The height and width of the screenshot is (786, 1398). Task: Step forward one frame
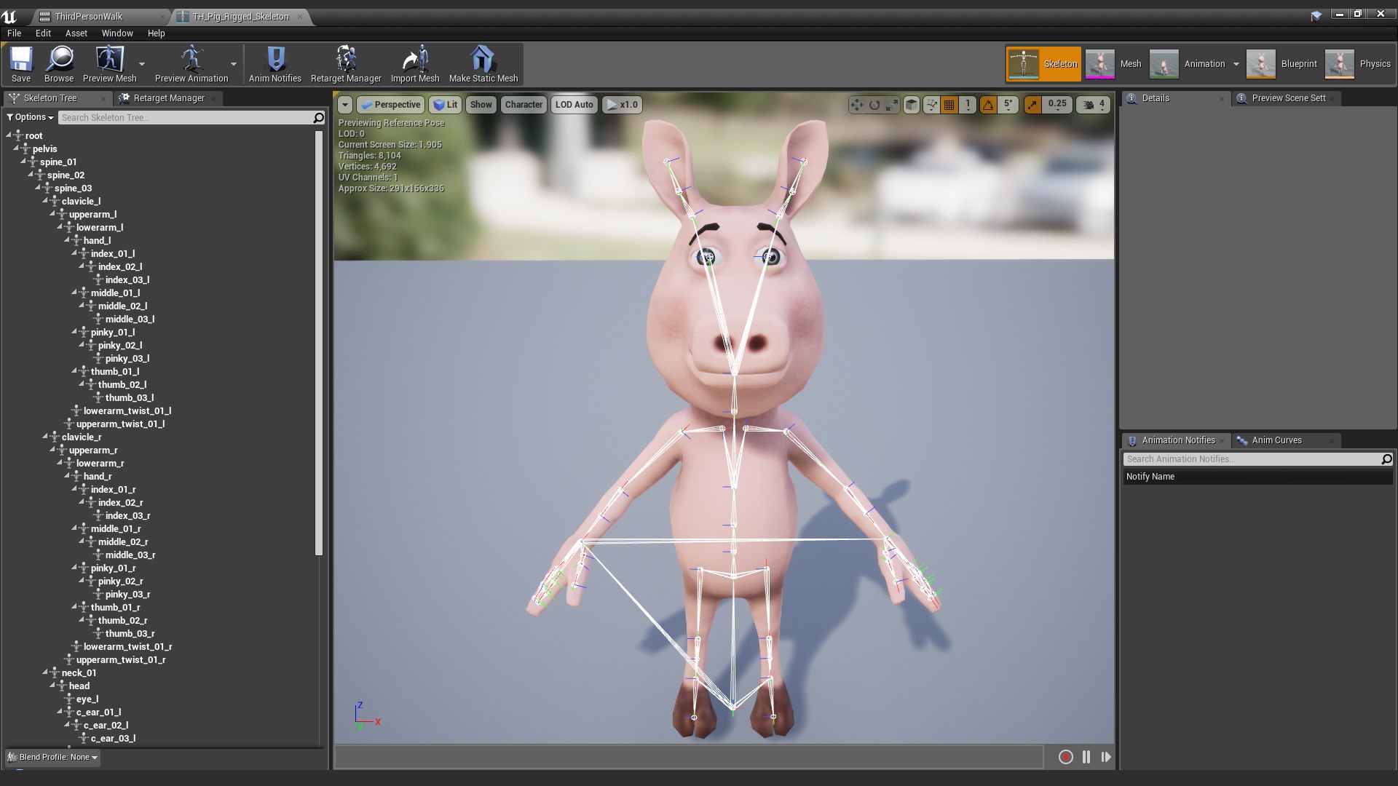[1106, 757]
